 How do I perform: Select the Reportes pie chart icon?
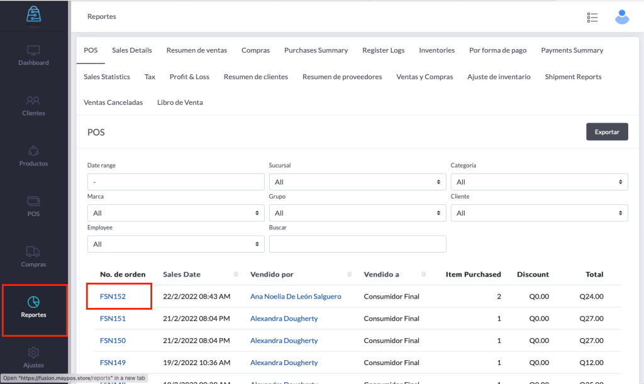click(34, 302)
